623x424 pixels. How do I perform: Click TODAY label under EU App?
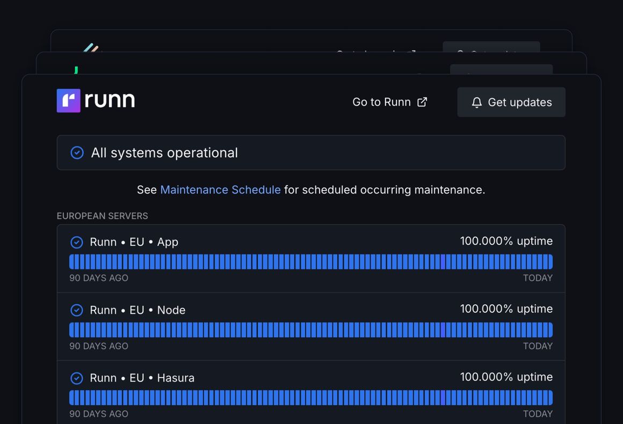click(538, 278)
